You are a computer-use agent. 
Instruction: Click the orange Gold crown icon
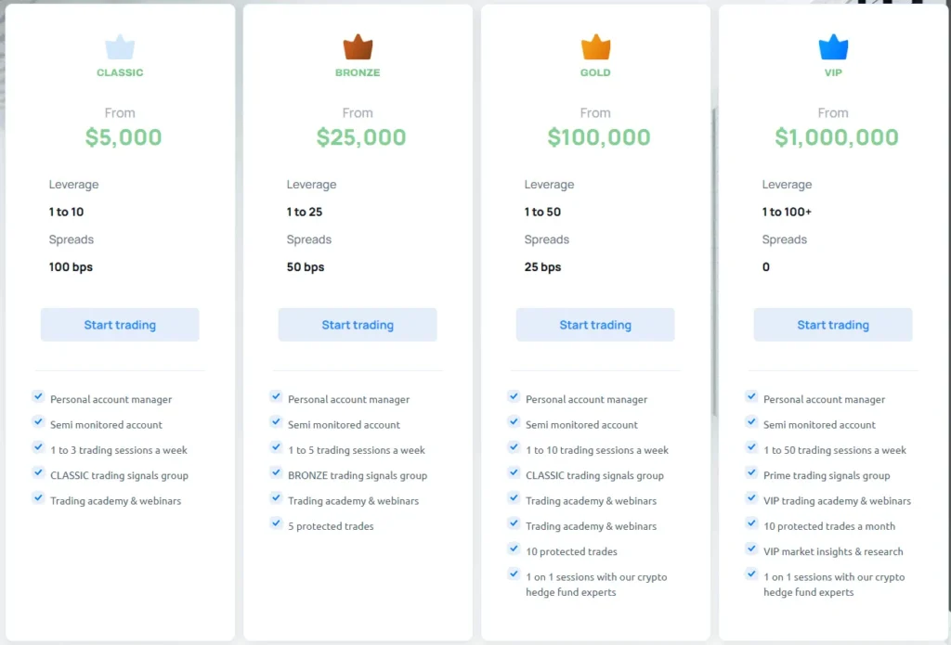click(595, 47)
